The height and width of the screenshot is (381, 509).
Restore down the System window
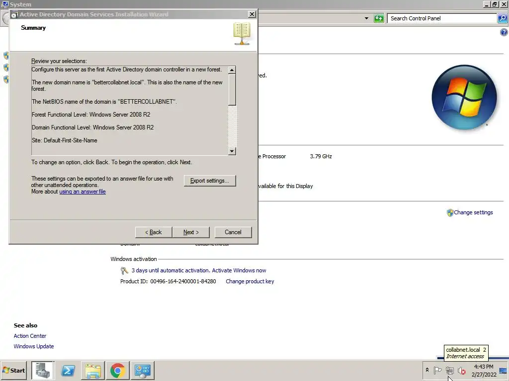pos(495,4)
